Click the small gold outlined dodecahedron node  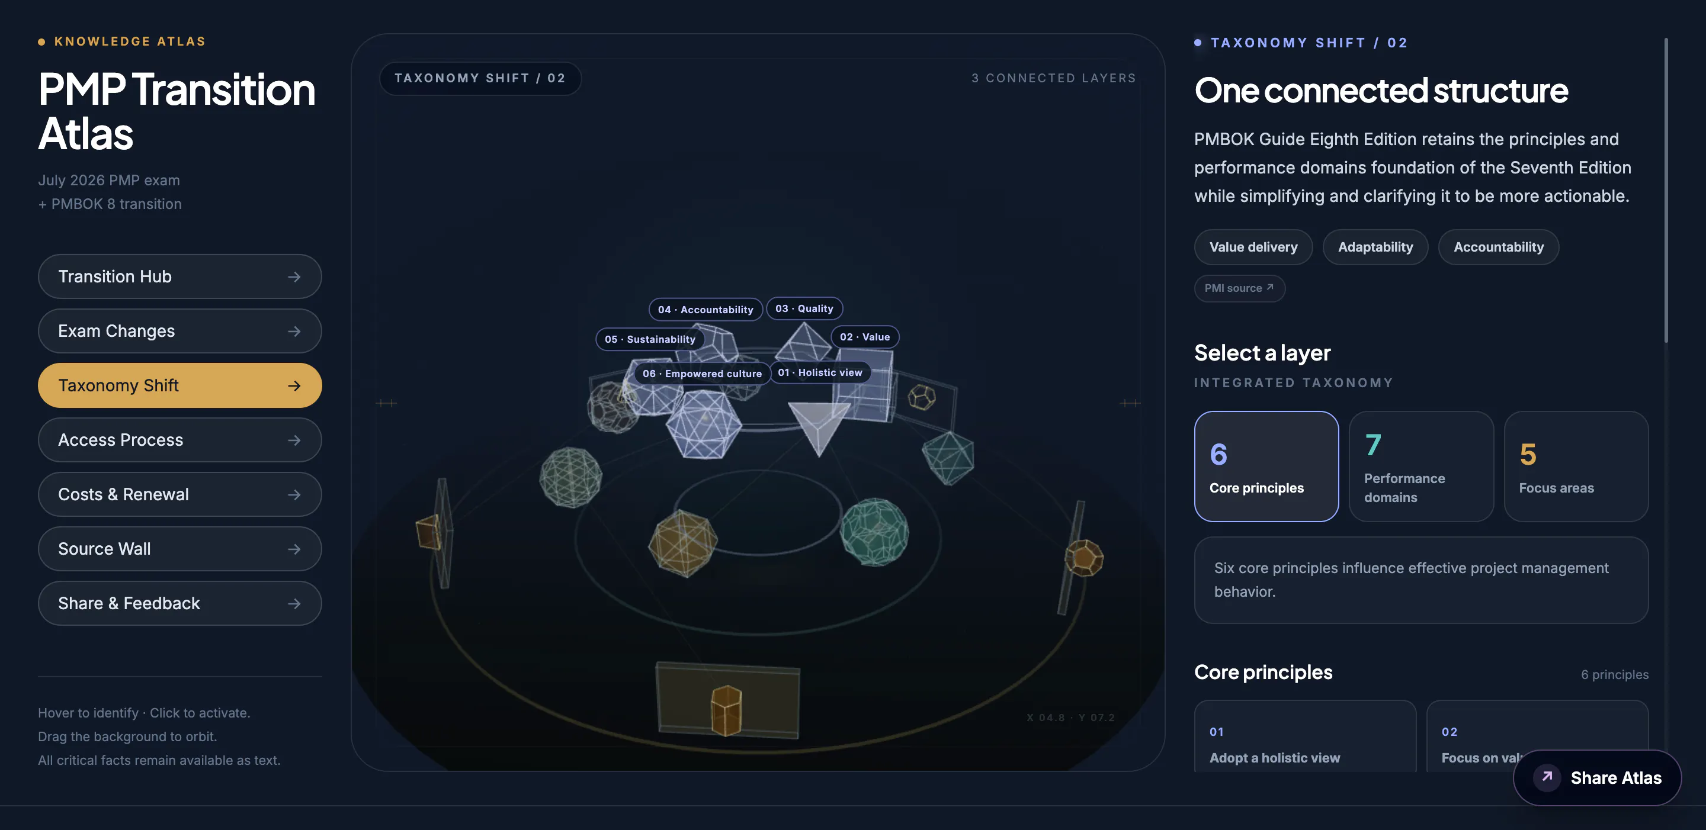coord(921,397)
